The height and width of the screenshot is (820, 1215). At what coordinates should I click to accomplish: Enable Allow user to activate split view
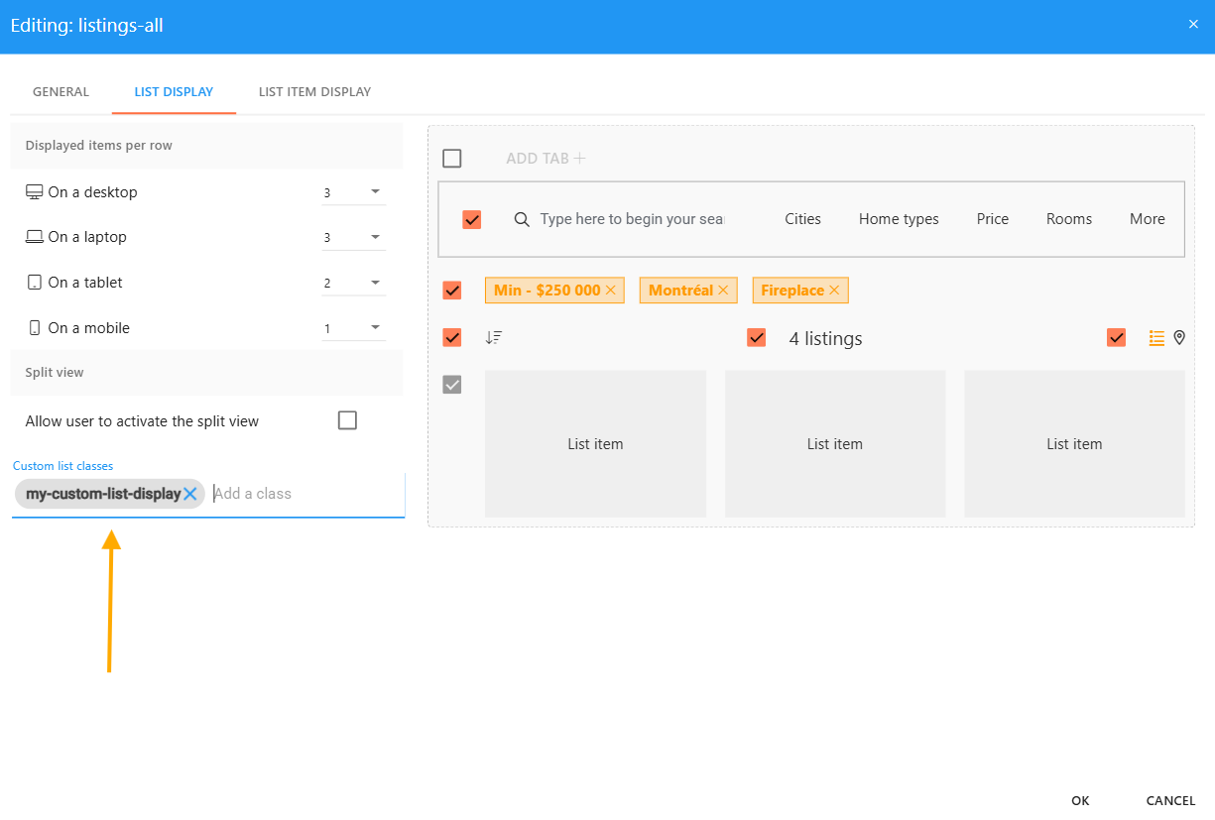tap(347, 420)
